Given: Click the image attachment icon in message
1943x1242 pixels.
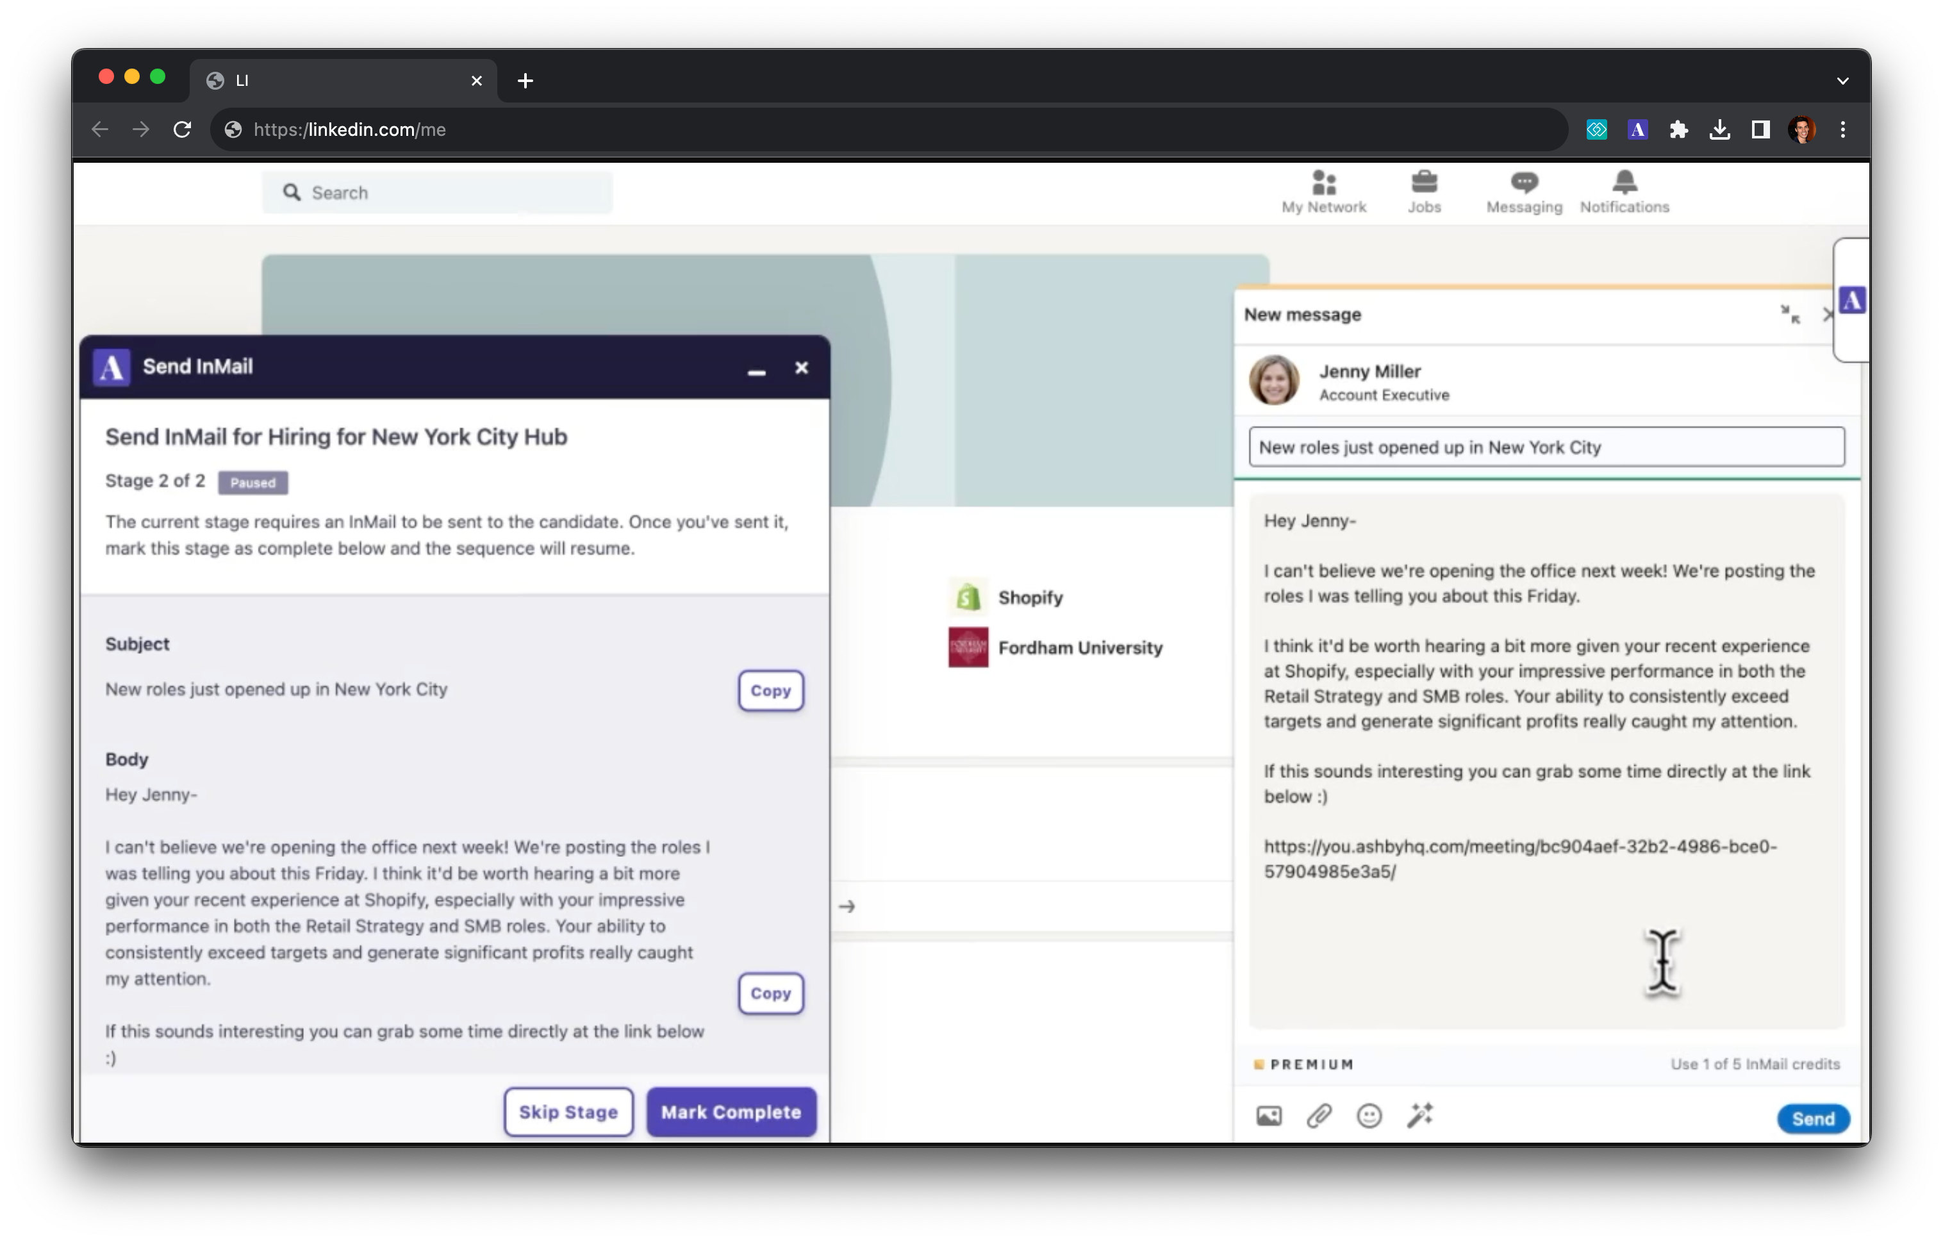Looking at the screenshot, I should click(x=1268, y=1116).
